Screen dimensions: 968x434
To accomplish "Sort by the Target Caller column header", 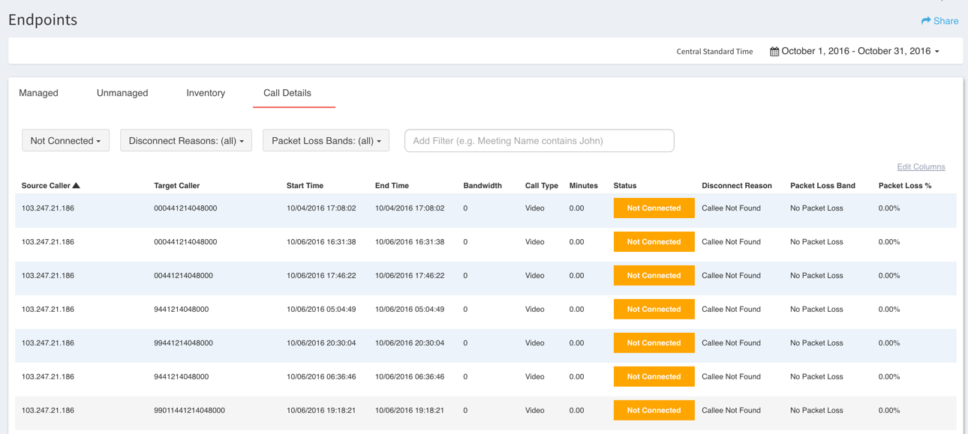I will [x=177, y=186].
